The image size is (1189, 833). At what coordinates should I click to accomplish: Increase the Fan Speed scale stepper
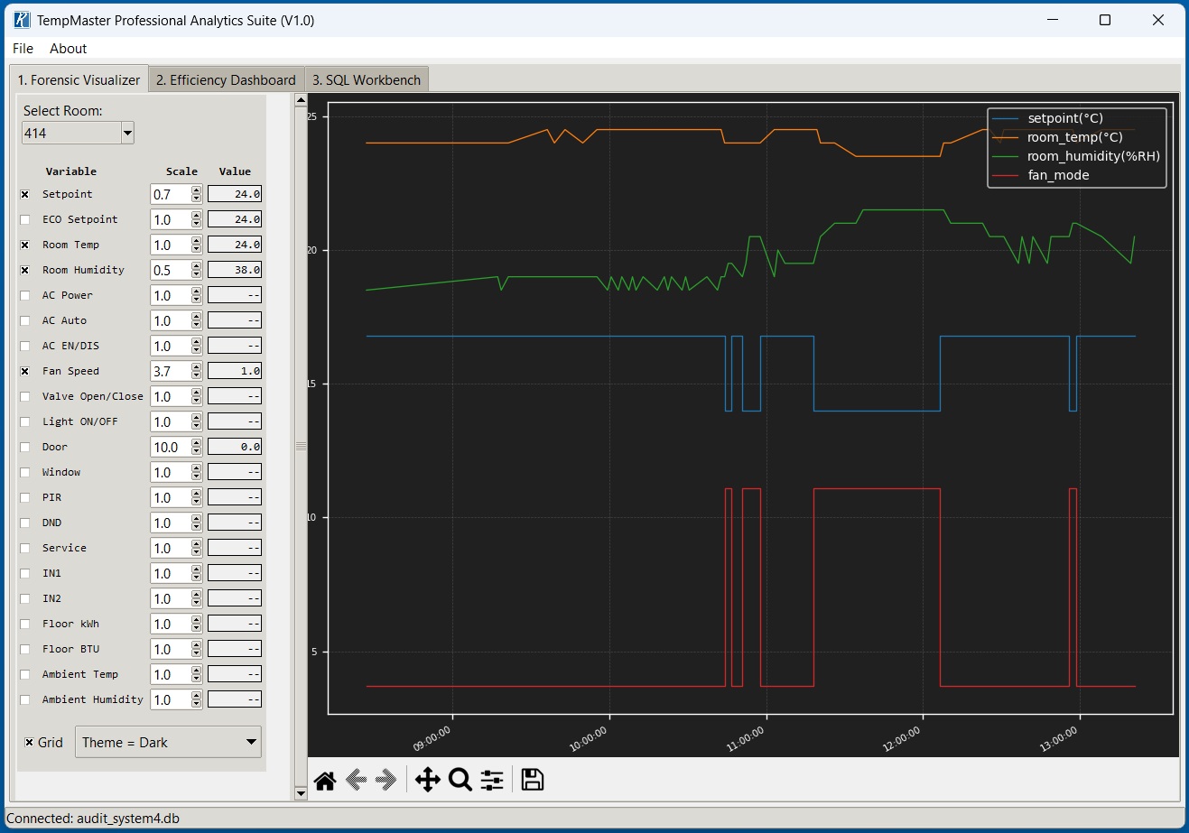(197, 366)
